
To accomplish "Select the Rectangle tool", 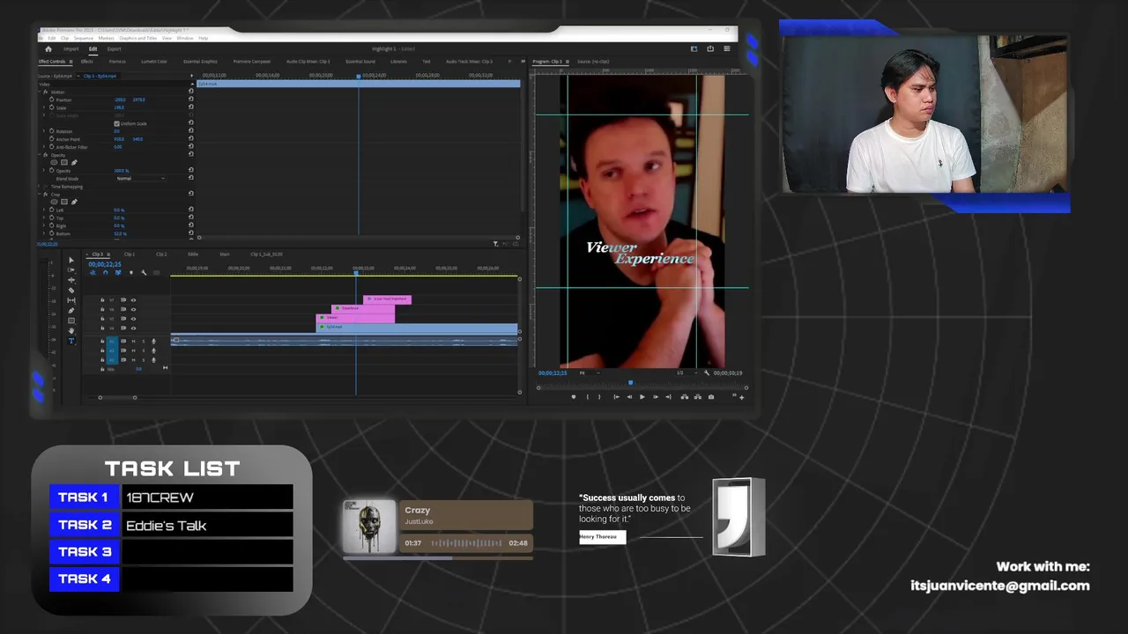I will pos(71,321).
